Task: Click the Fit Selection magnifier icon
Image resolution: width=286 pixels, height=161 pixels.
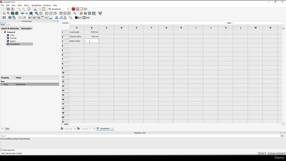Action: [x=8, y=13]
